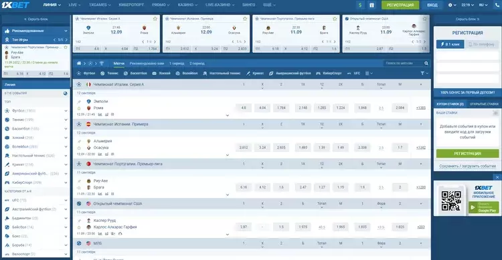This screenshot has height=260, width=502.
Task: Open the LIVE menu in the top navigation
Action: click(x=74, y=5)
